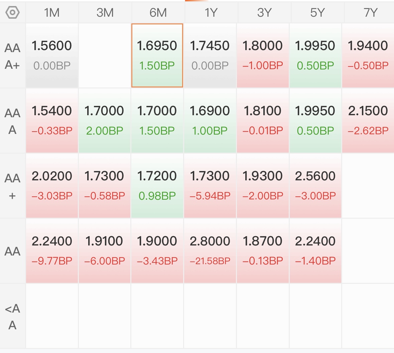Screen dimensions: 394x353
Task: Select the 3M column header
Action: click(x=105, y=13)
